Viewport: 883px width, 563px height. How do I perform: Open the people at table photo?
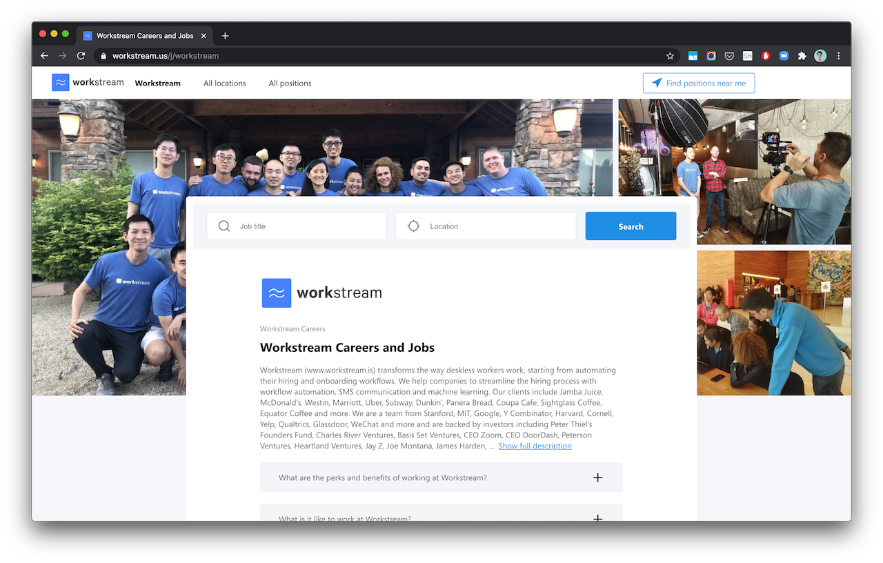pyautogui.click(x=774, y=323)
